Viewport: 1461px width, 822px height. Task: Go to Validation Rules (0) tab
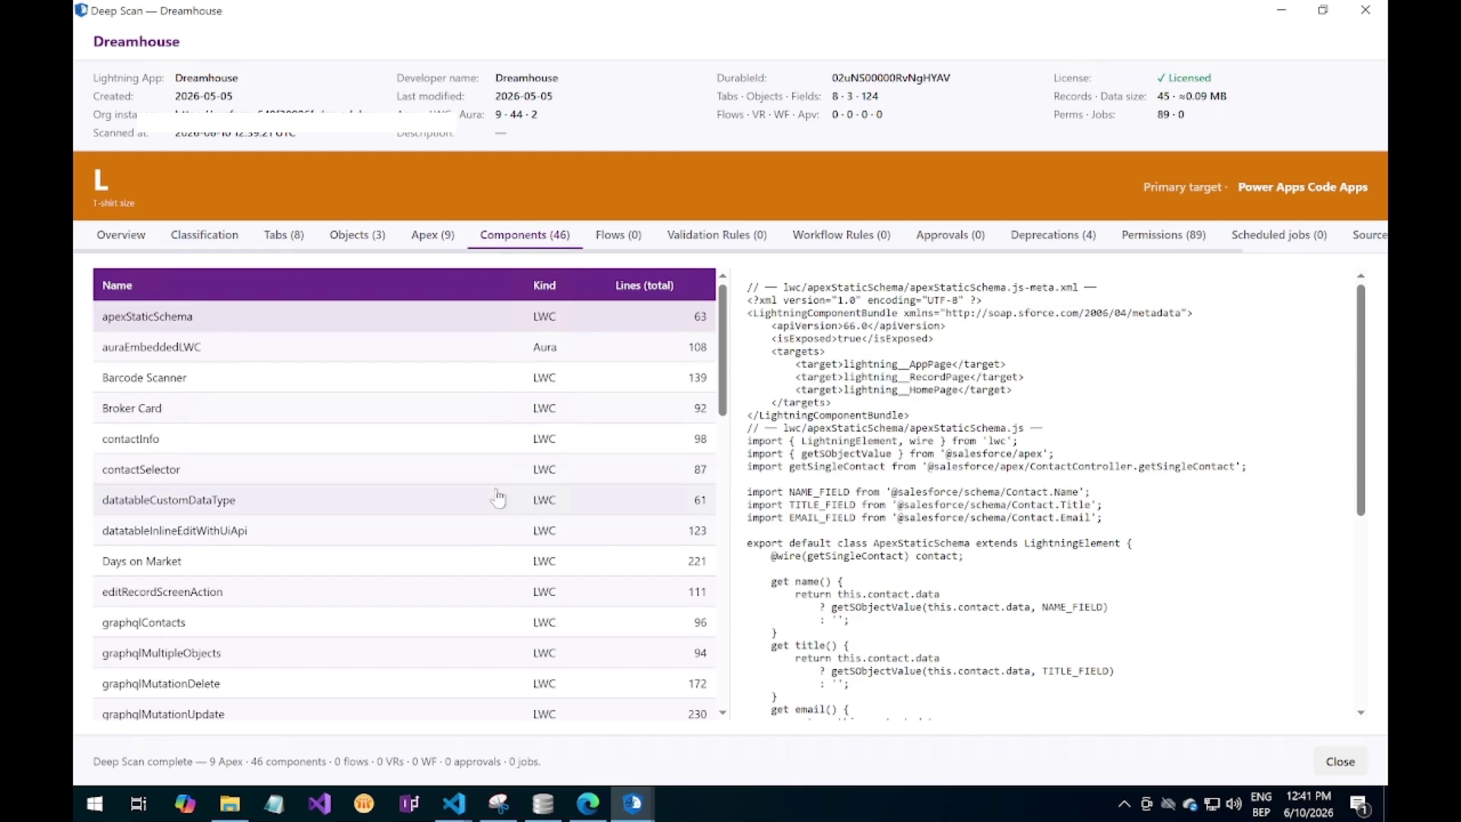[x=717, y=234]
